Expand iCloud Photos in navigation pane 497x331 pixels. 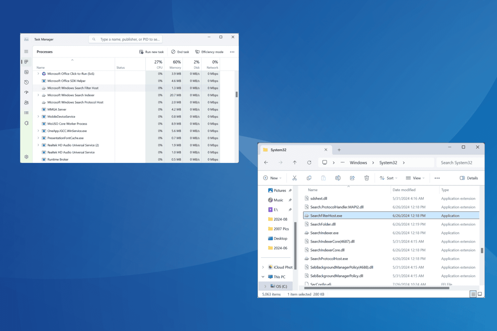[263, 267]
